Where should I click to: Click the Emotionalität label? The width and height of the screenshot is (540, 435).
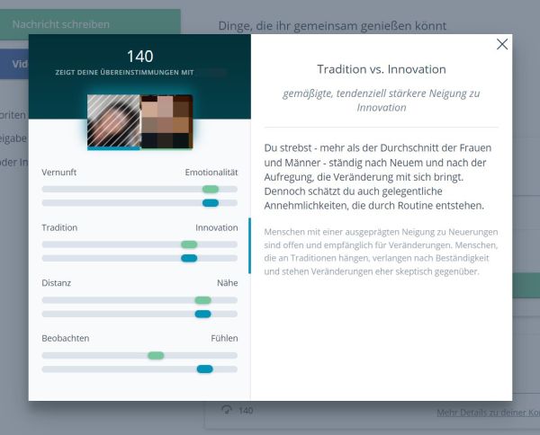(x=211, y=173)
